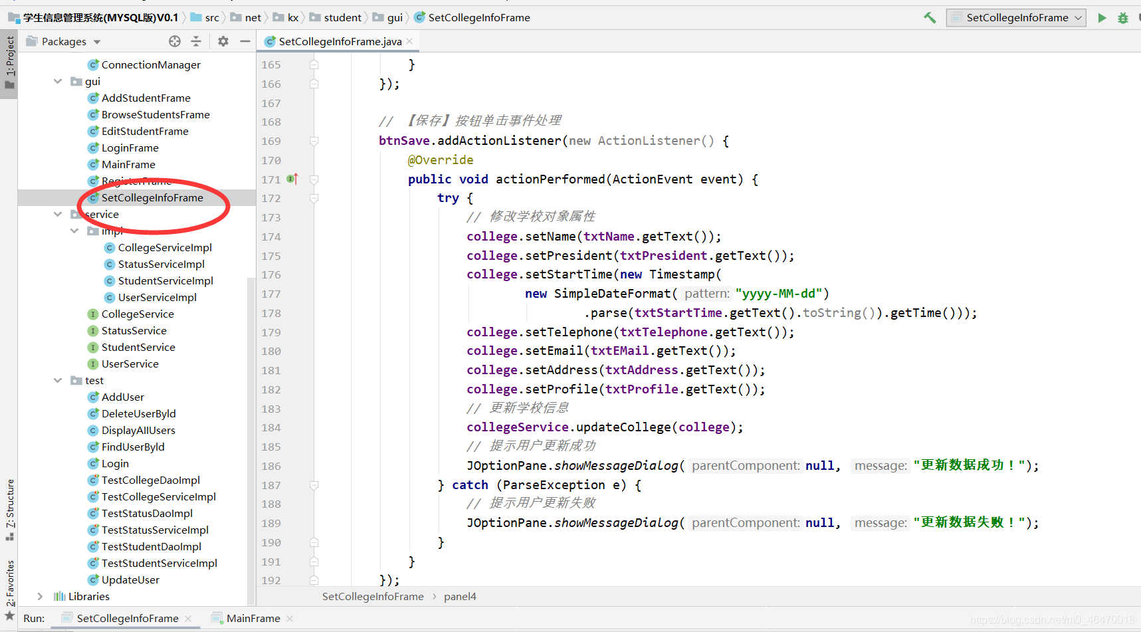Close the SetCollegeInfoFrame run tab
The height and width of the screenshot is (632, 1141).
[189, 619]
